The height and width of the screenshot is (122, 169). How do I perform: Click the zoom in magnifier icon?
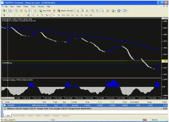[x=92, y=11]
